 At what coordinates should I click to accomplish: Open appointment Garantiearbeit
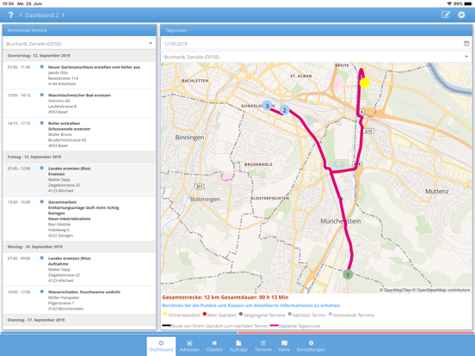tap(79, 218)
